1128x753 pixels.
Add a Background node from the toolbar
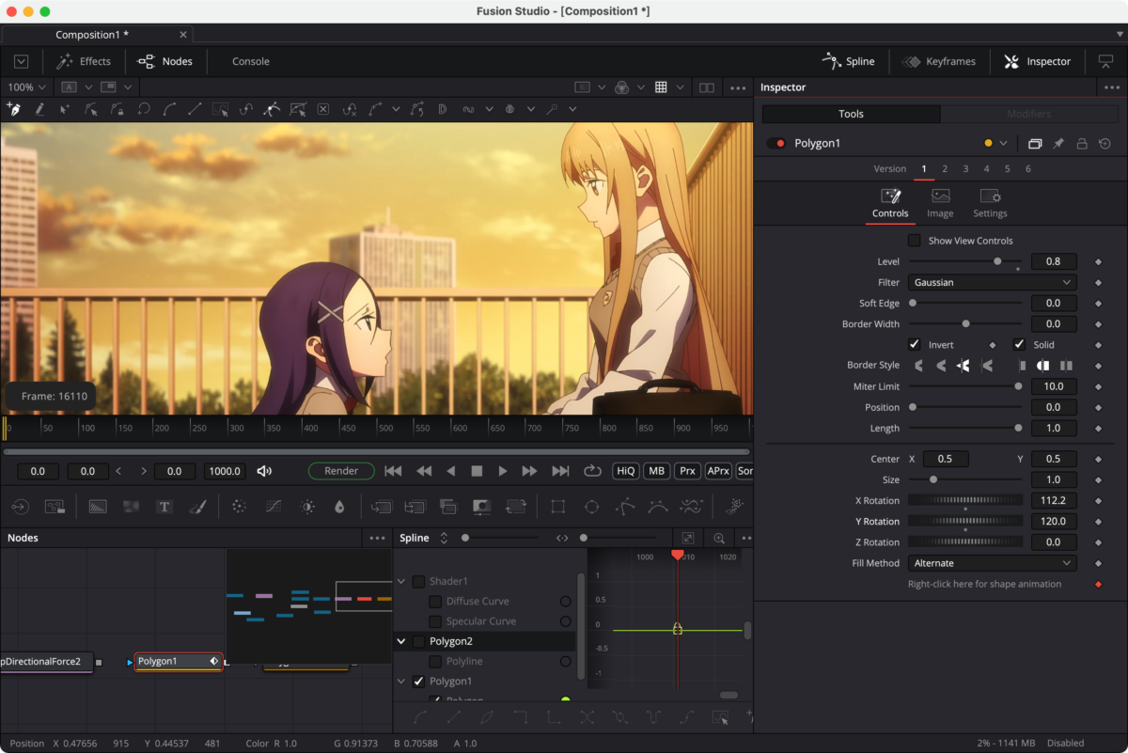pos(98,507)
